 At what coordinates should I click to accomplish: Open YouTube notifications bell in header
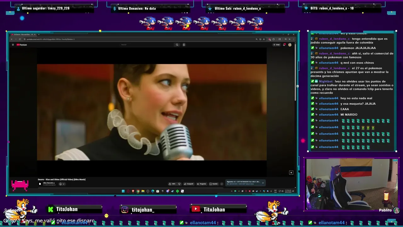click(x=284, y=45)
